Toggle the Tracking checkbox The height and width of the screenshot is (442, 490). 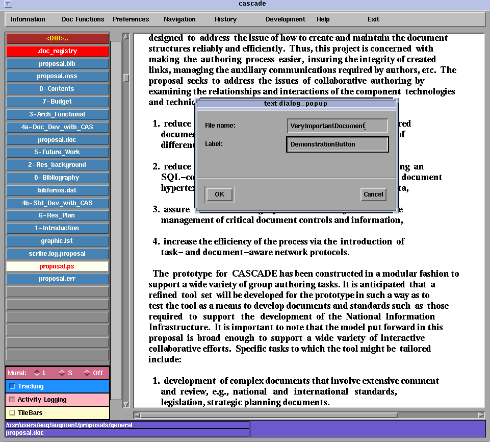(12, 386)
